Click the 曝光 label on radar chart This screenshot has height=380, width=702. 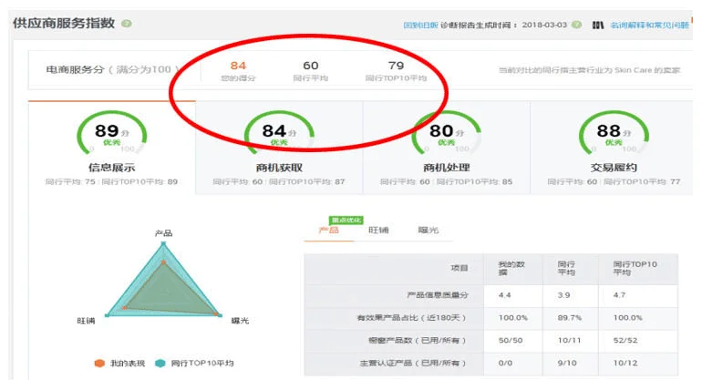pos(240,321)
